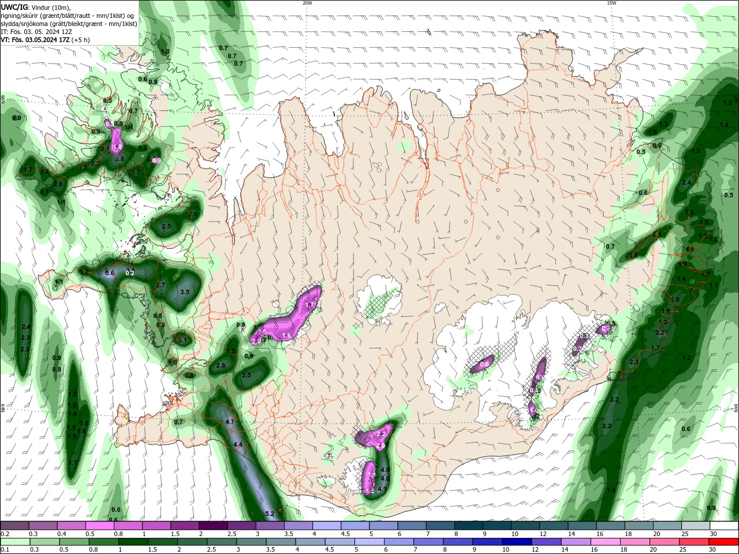Click the 1.5 purple snow scale swatch
The image size is (739, 554).
(x=184, y=526)
